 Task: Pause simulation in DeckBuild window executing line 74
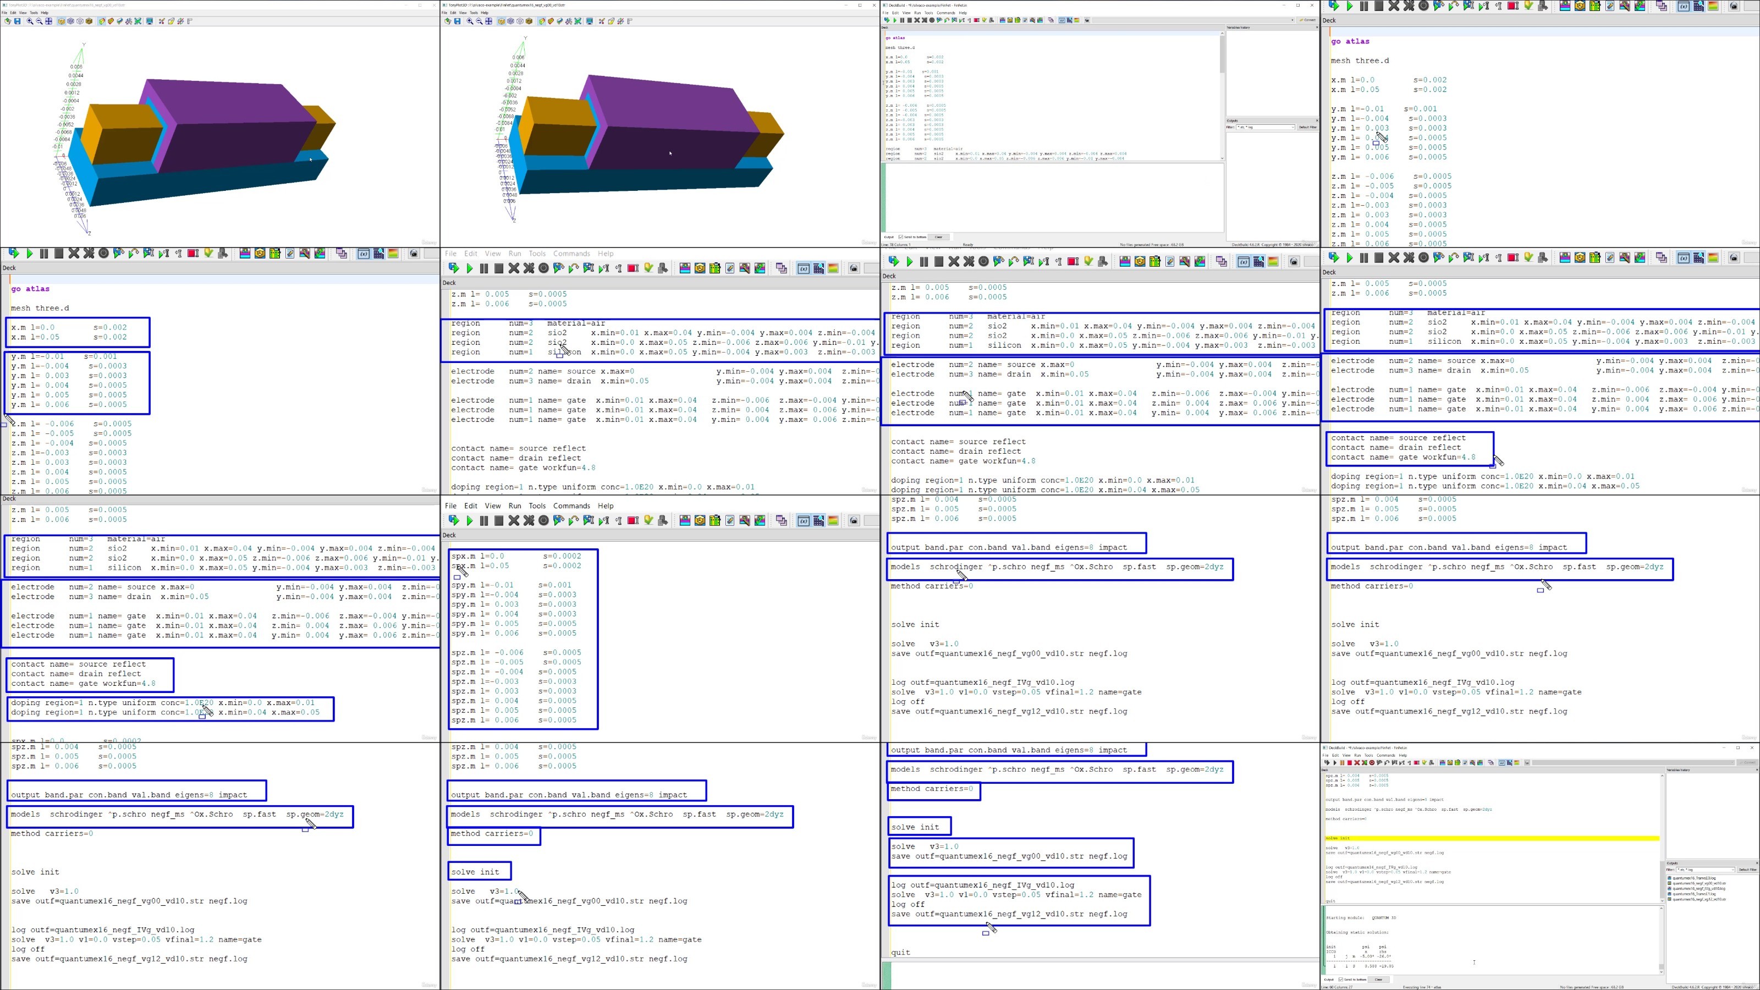[1342, 763]
